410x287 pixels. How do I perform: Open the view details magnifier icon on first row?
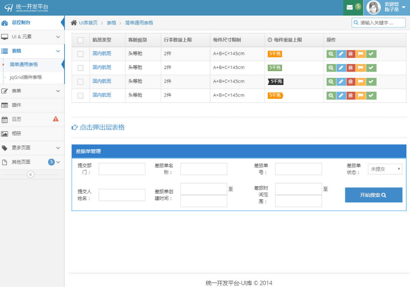point(330,54)
